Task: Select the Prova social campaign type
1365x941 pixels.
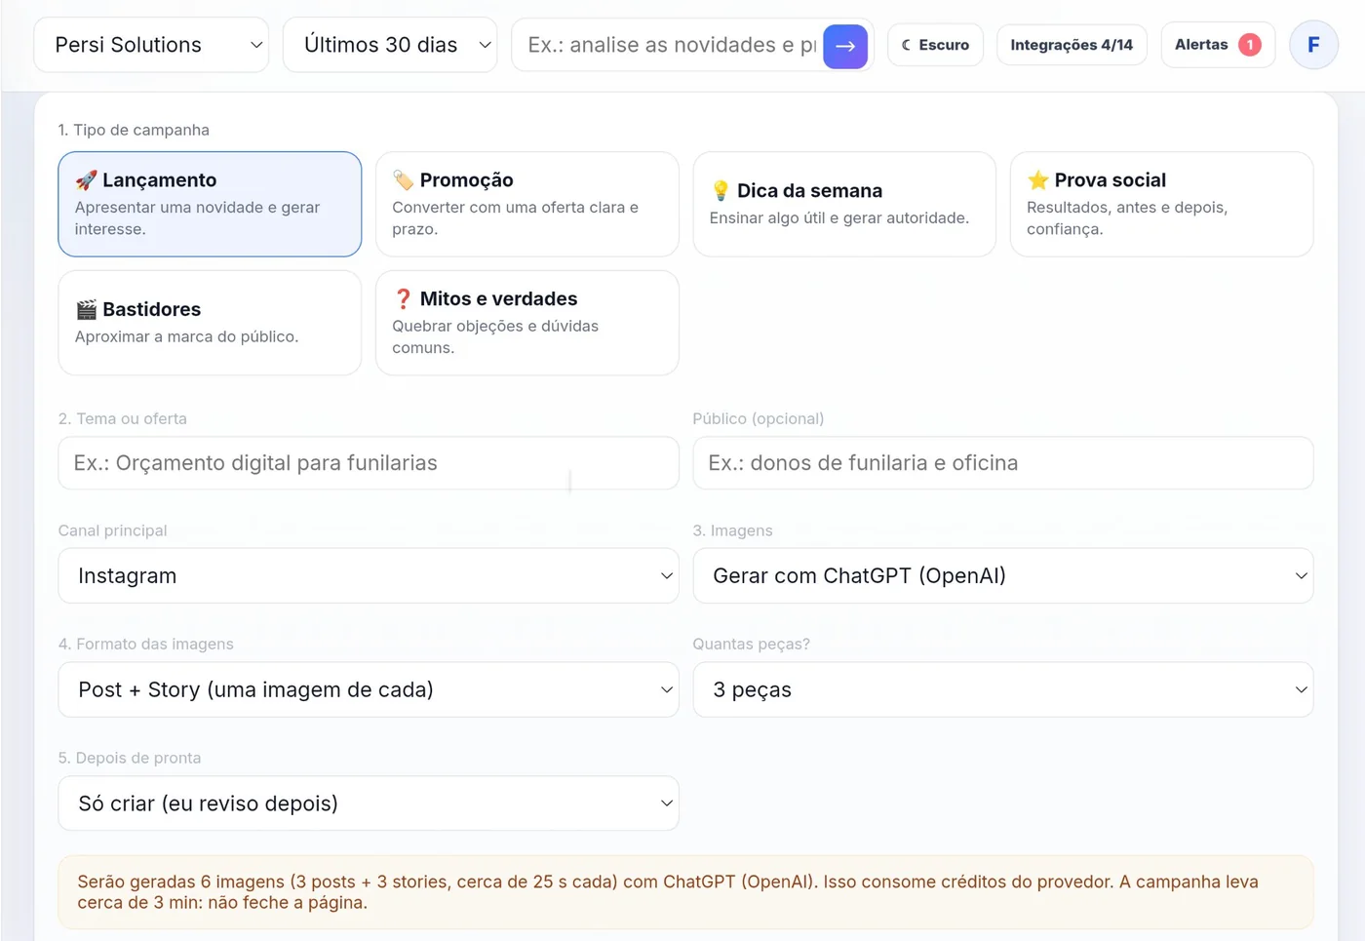Action: (x=1161, y=204)
